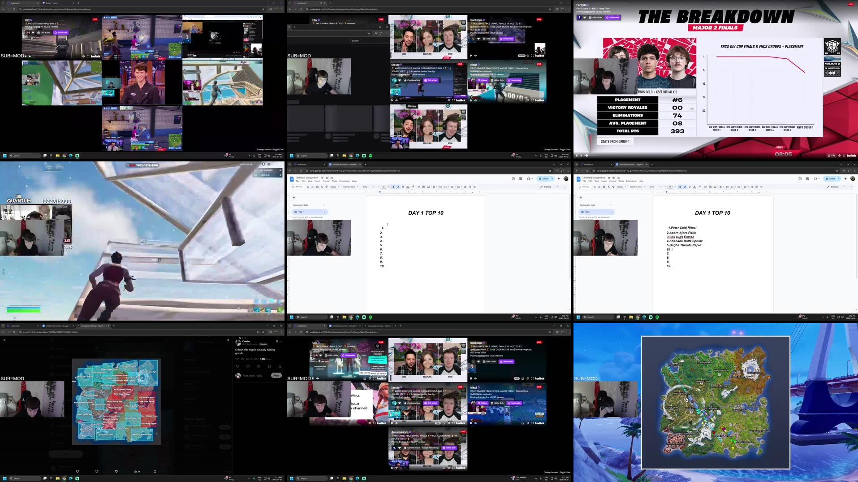858x482 pixels.
Task: Open comments panel in empty-list Docs window
Action: pos(521,178)
